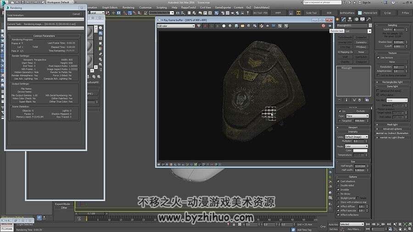Click the selection lock icon in status bar
Viewport: 413px width, 232px height.
(234, 224)
